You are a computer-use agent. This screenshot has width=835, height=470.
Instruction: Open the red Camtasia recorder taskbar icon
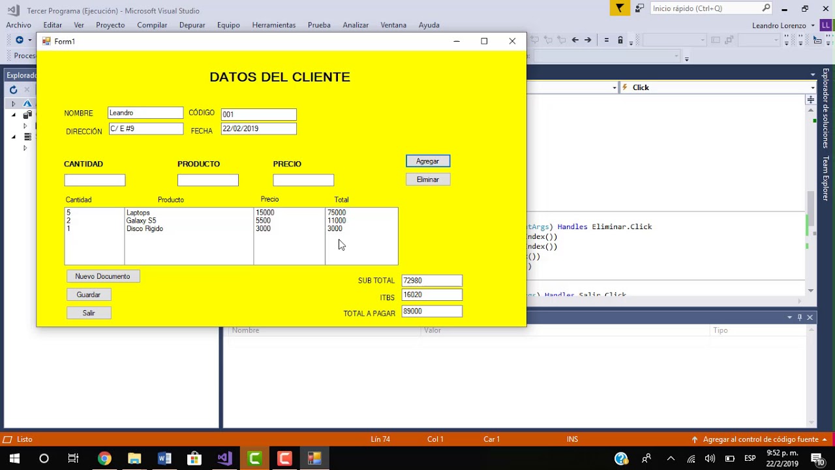pyautogui.click(x=284, y=458)
